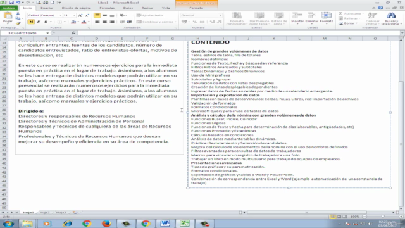Viewport: 405px width, 228px height.
Task: Click the Insertar cells icon
Action: point(297,15)
